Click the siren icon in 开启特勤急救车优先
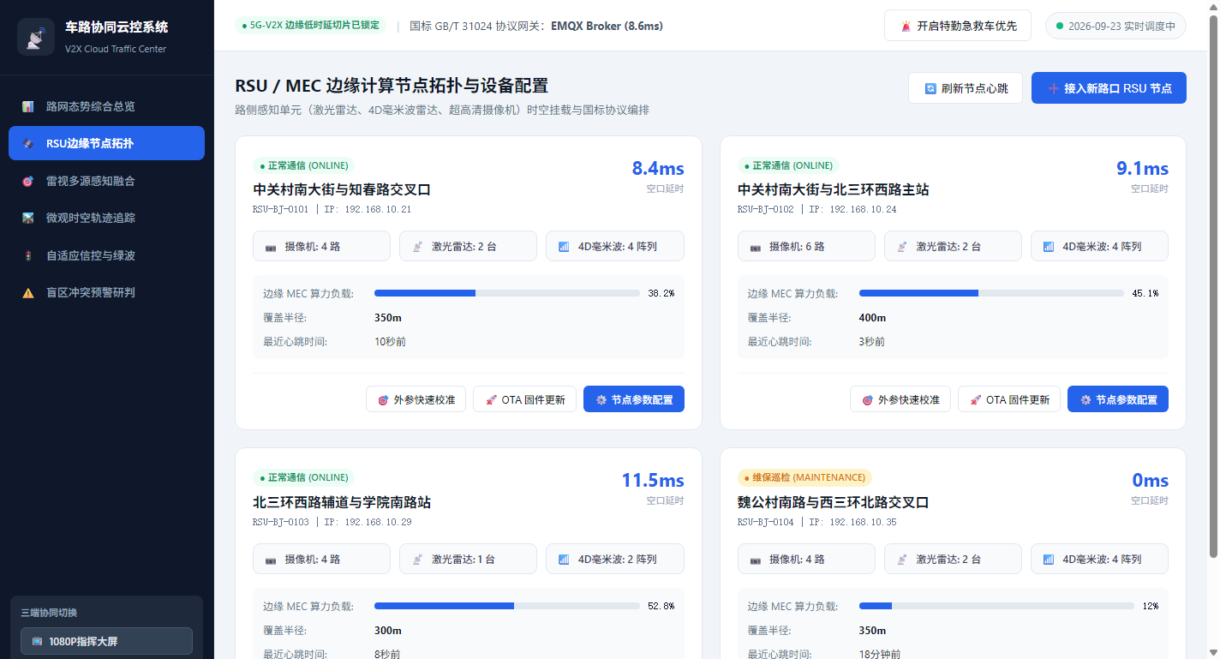Viewport: 1220px width, 659px height. point(906,27)
